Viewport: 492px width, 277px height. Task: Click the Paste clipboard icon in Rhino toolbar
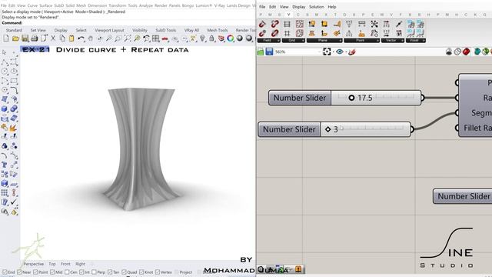pos(71,38)
